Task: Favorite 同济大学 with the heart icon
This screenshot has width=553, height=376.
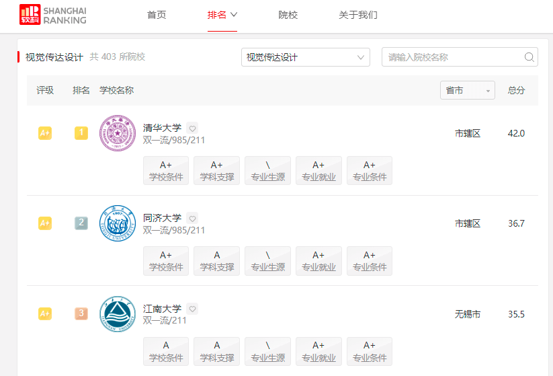Action: pyautogui.click(x=192, y=218)
